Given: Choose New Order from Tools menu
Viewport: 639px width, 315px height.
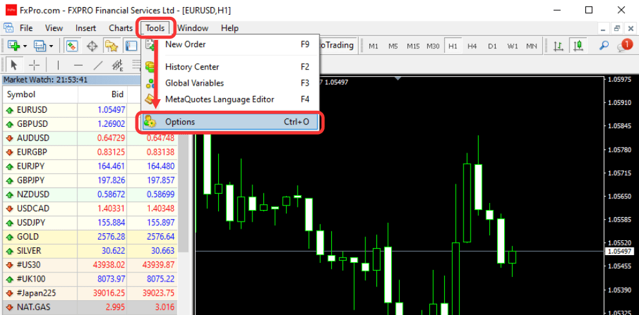Looking at the screenshot, I should (x=230, y=44).
